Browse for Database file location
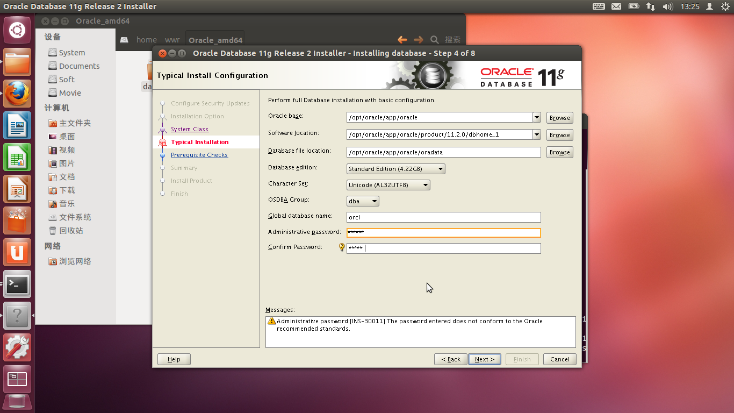Image resolution: width=734 pixels, height=413 pixels. pyautogui.click(x=560, y=152)
